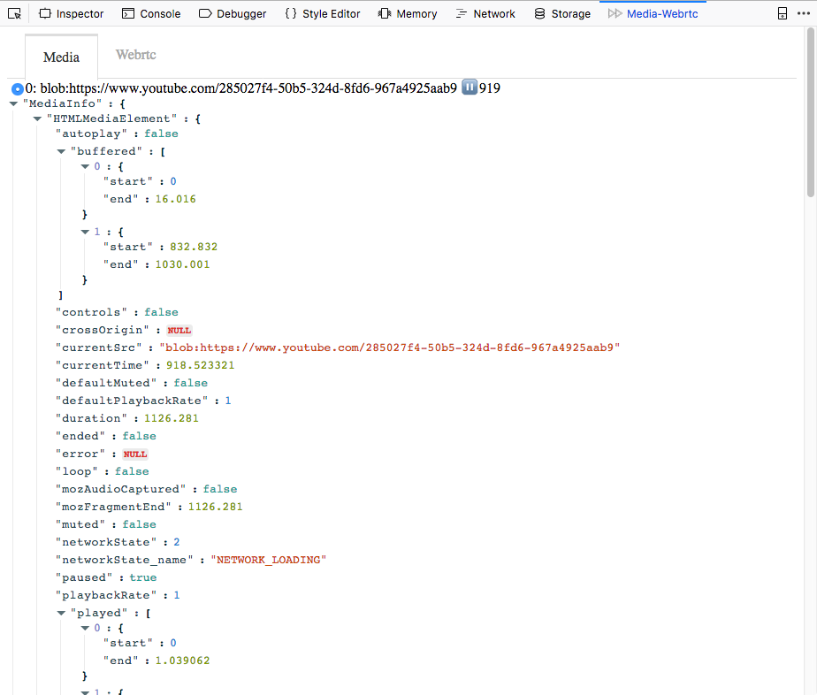817x695 pixels.
Task: Switch to the Webrtc tab
Action: tap(135, 55)
